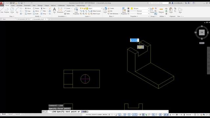Click the Insert block tool

pyautogui.click(x=105, y=10)
